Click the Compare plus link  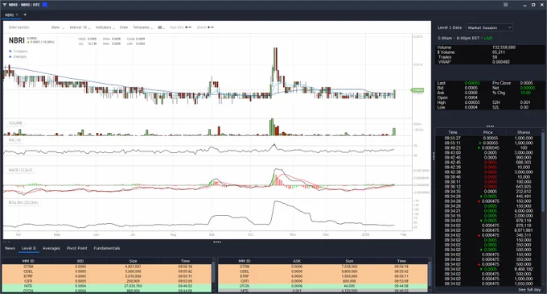point(18,51)
